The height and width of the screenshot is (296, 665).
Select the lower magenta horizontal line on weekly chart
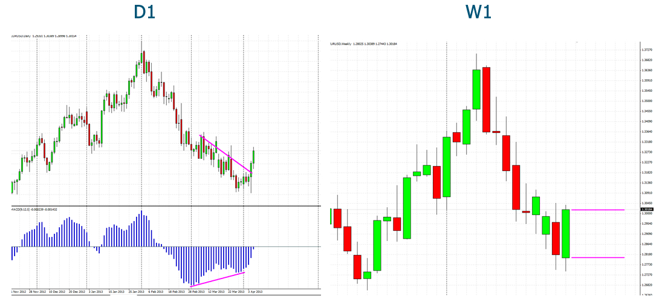(x=597, y=257)
